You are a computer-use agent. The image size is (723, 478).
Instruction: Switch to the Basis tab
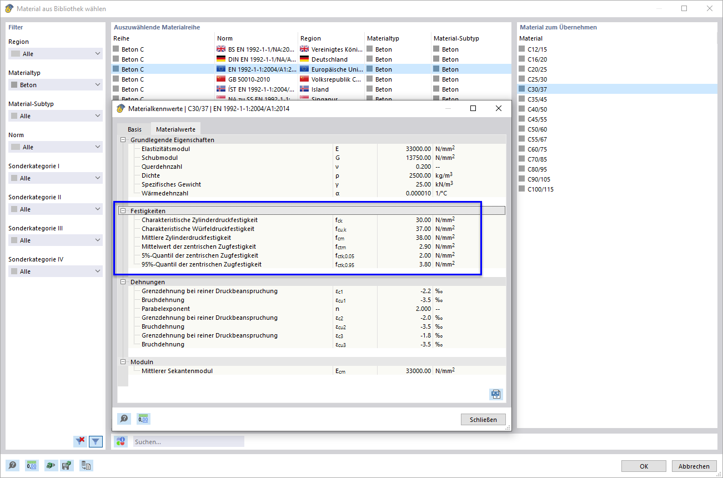click(x=134, y=129)
